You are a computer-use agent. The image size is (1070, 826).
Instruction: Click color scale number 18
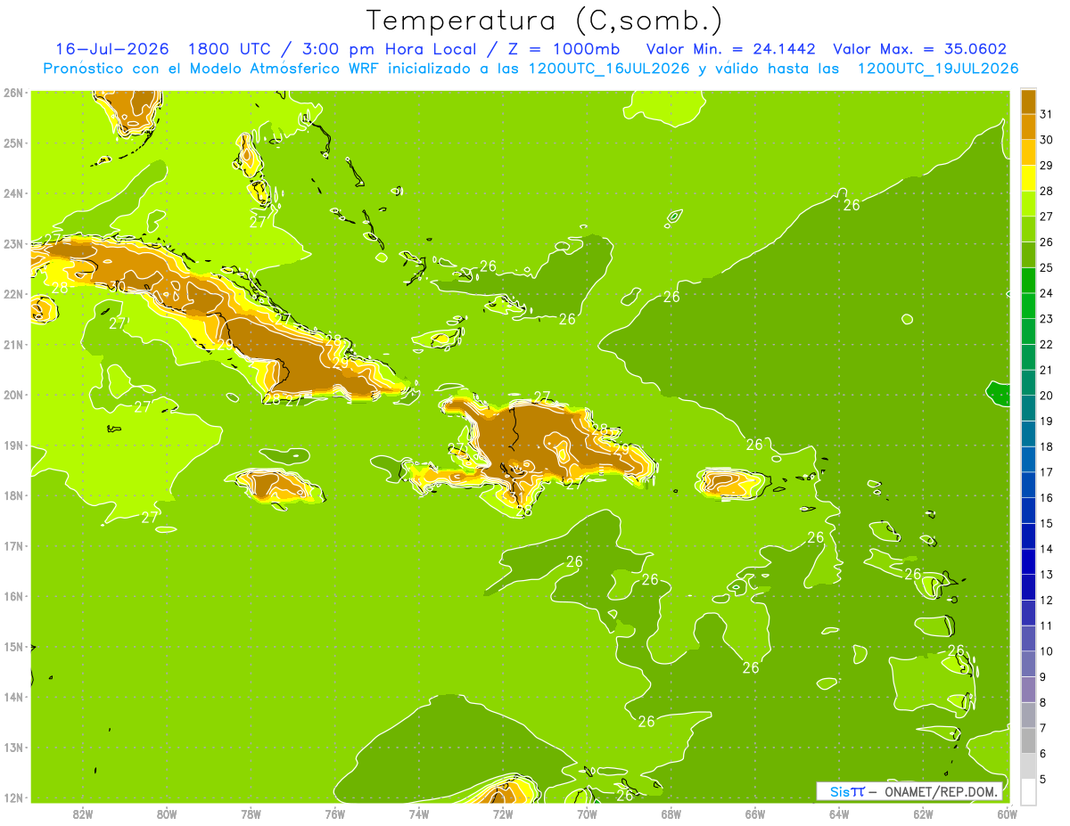click(x=1046, y=446)
